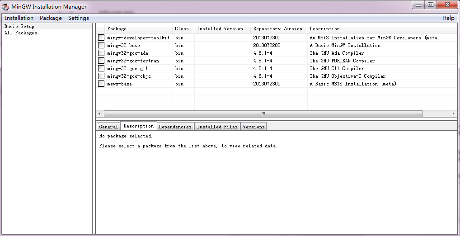Select All Packages in the left pane
This screenshot has width=460, height=236.
click(20, 33)
